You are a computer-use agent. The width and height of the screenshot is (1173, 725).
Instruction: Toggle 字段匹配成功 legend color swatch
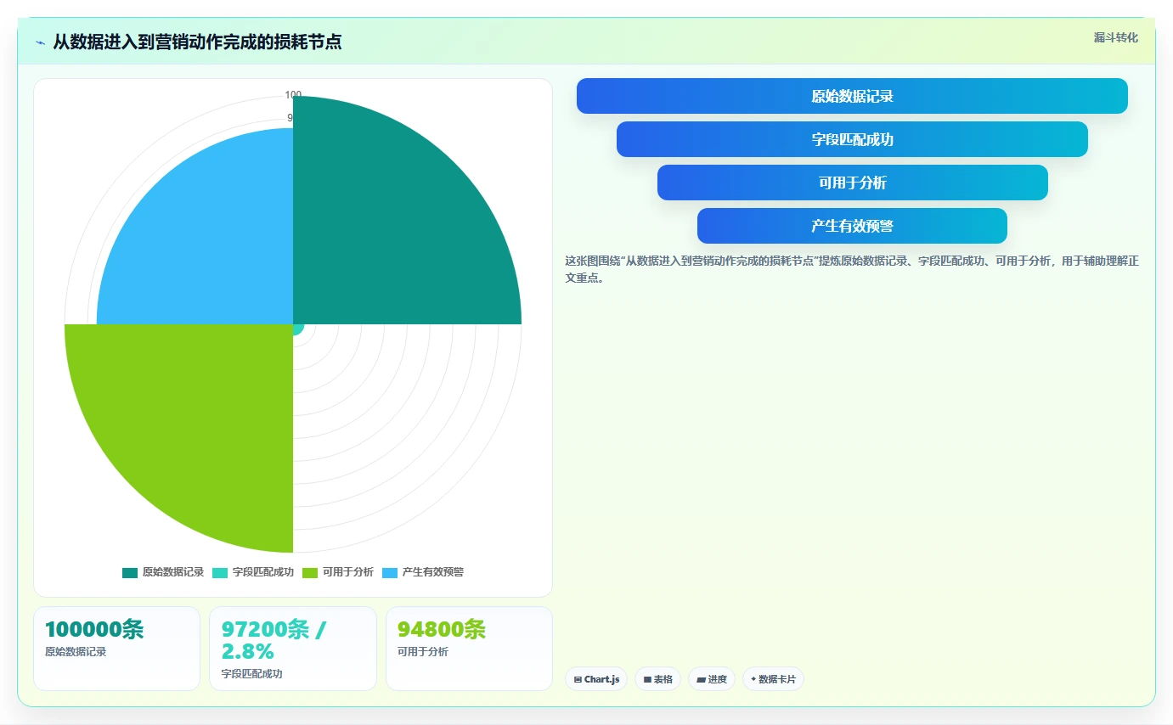pos(220,572)
